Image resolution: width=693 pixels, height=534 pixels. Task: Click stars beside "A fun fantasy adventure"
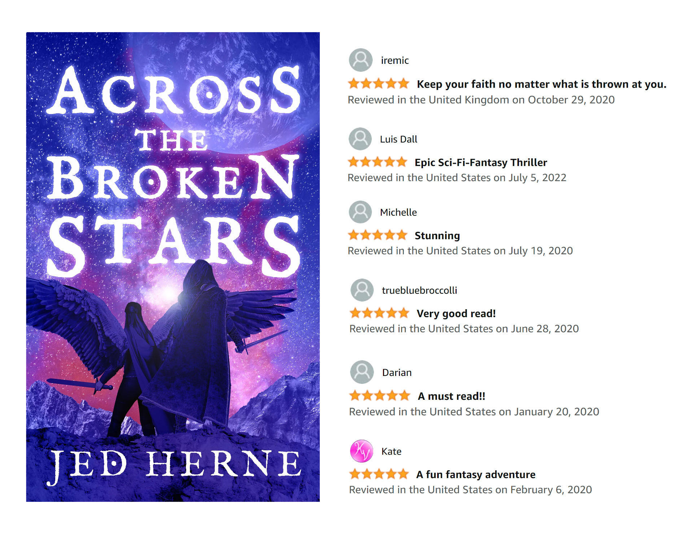point(379,474)
